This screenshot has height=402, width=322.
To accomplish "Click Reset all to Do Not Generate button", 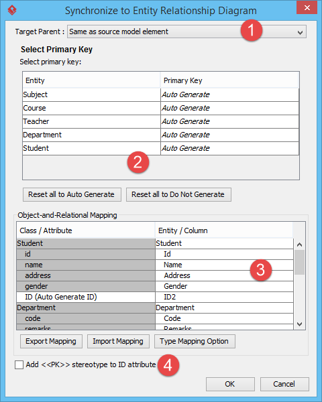I will pos(178,194).
